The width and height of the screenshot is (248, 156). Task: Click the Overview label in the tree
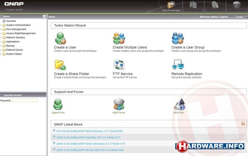click(x=11, y=21)
